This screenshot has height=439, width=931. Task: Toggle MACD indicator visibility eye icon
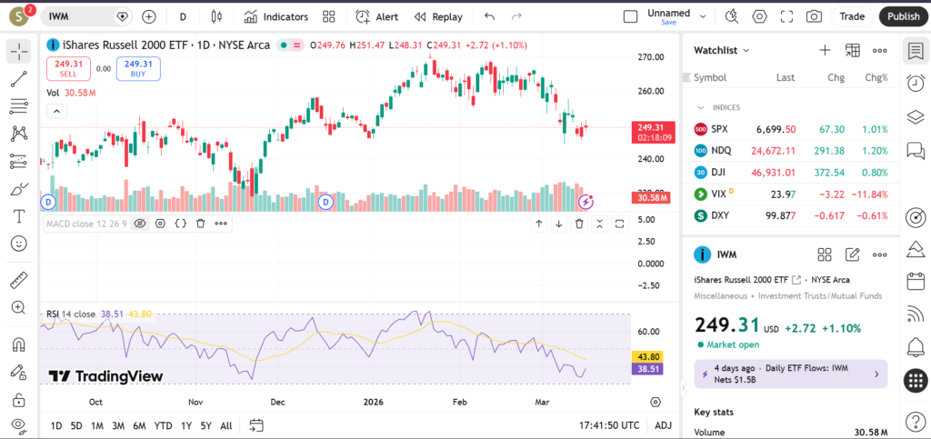click(x=140, y=223)
